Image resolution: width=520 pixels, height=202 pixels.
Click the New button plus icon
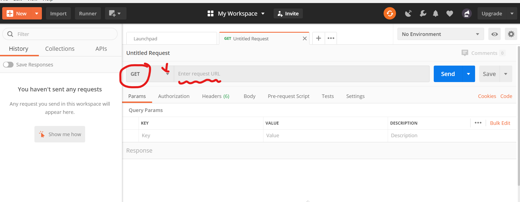pos(10,13)
